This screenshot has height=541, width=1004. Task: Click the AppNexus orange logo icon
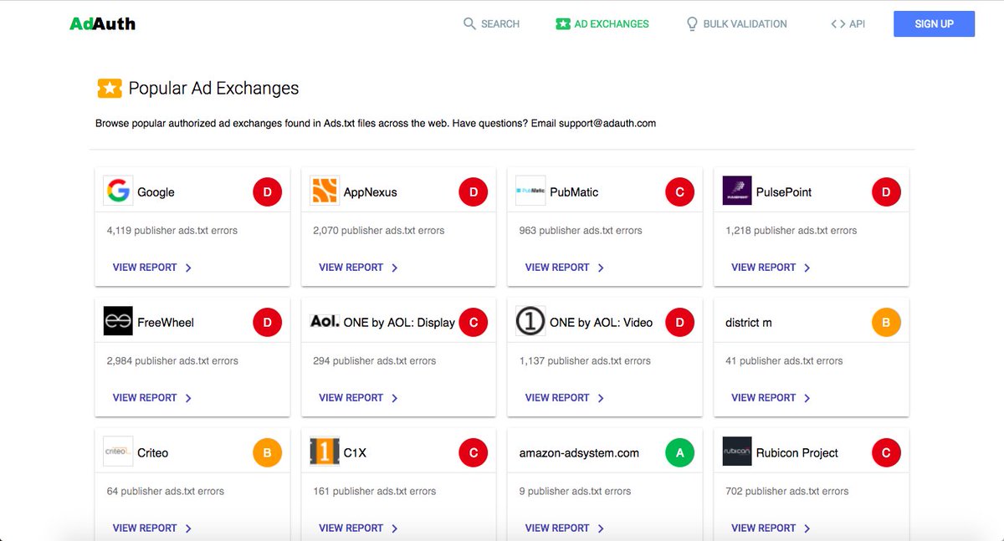point(325,191)
